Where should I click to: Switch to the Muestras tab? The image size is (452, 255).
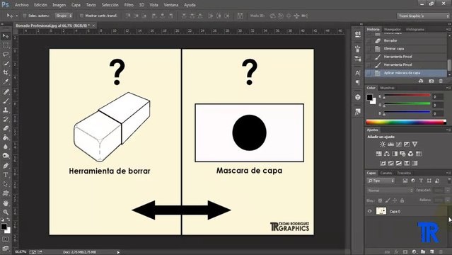tap(387, 88)
